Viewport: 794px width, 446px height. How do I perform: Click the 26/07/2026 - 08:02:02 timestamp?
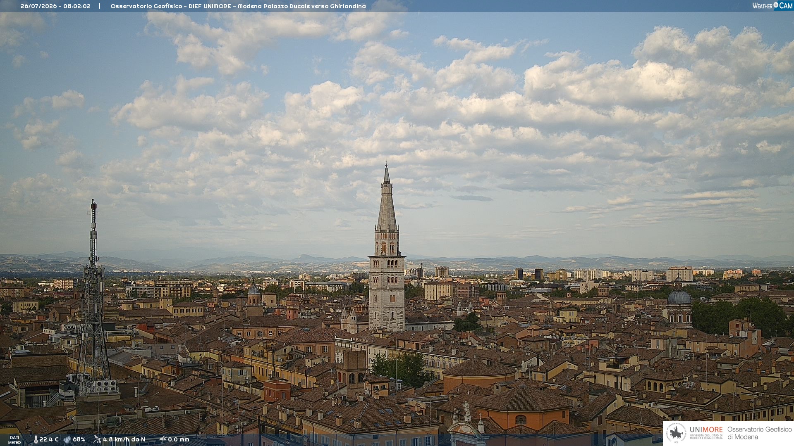[x=55, y=6]
